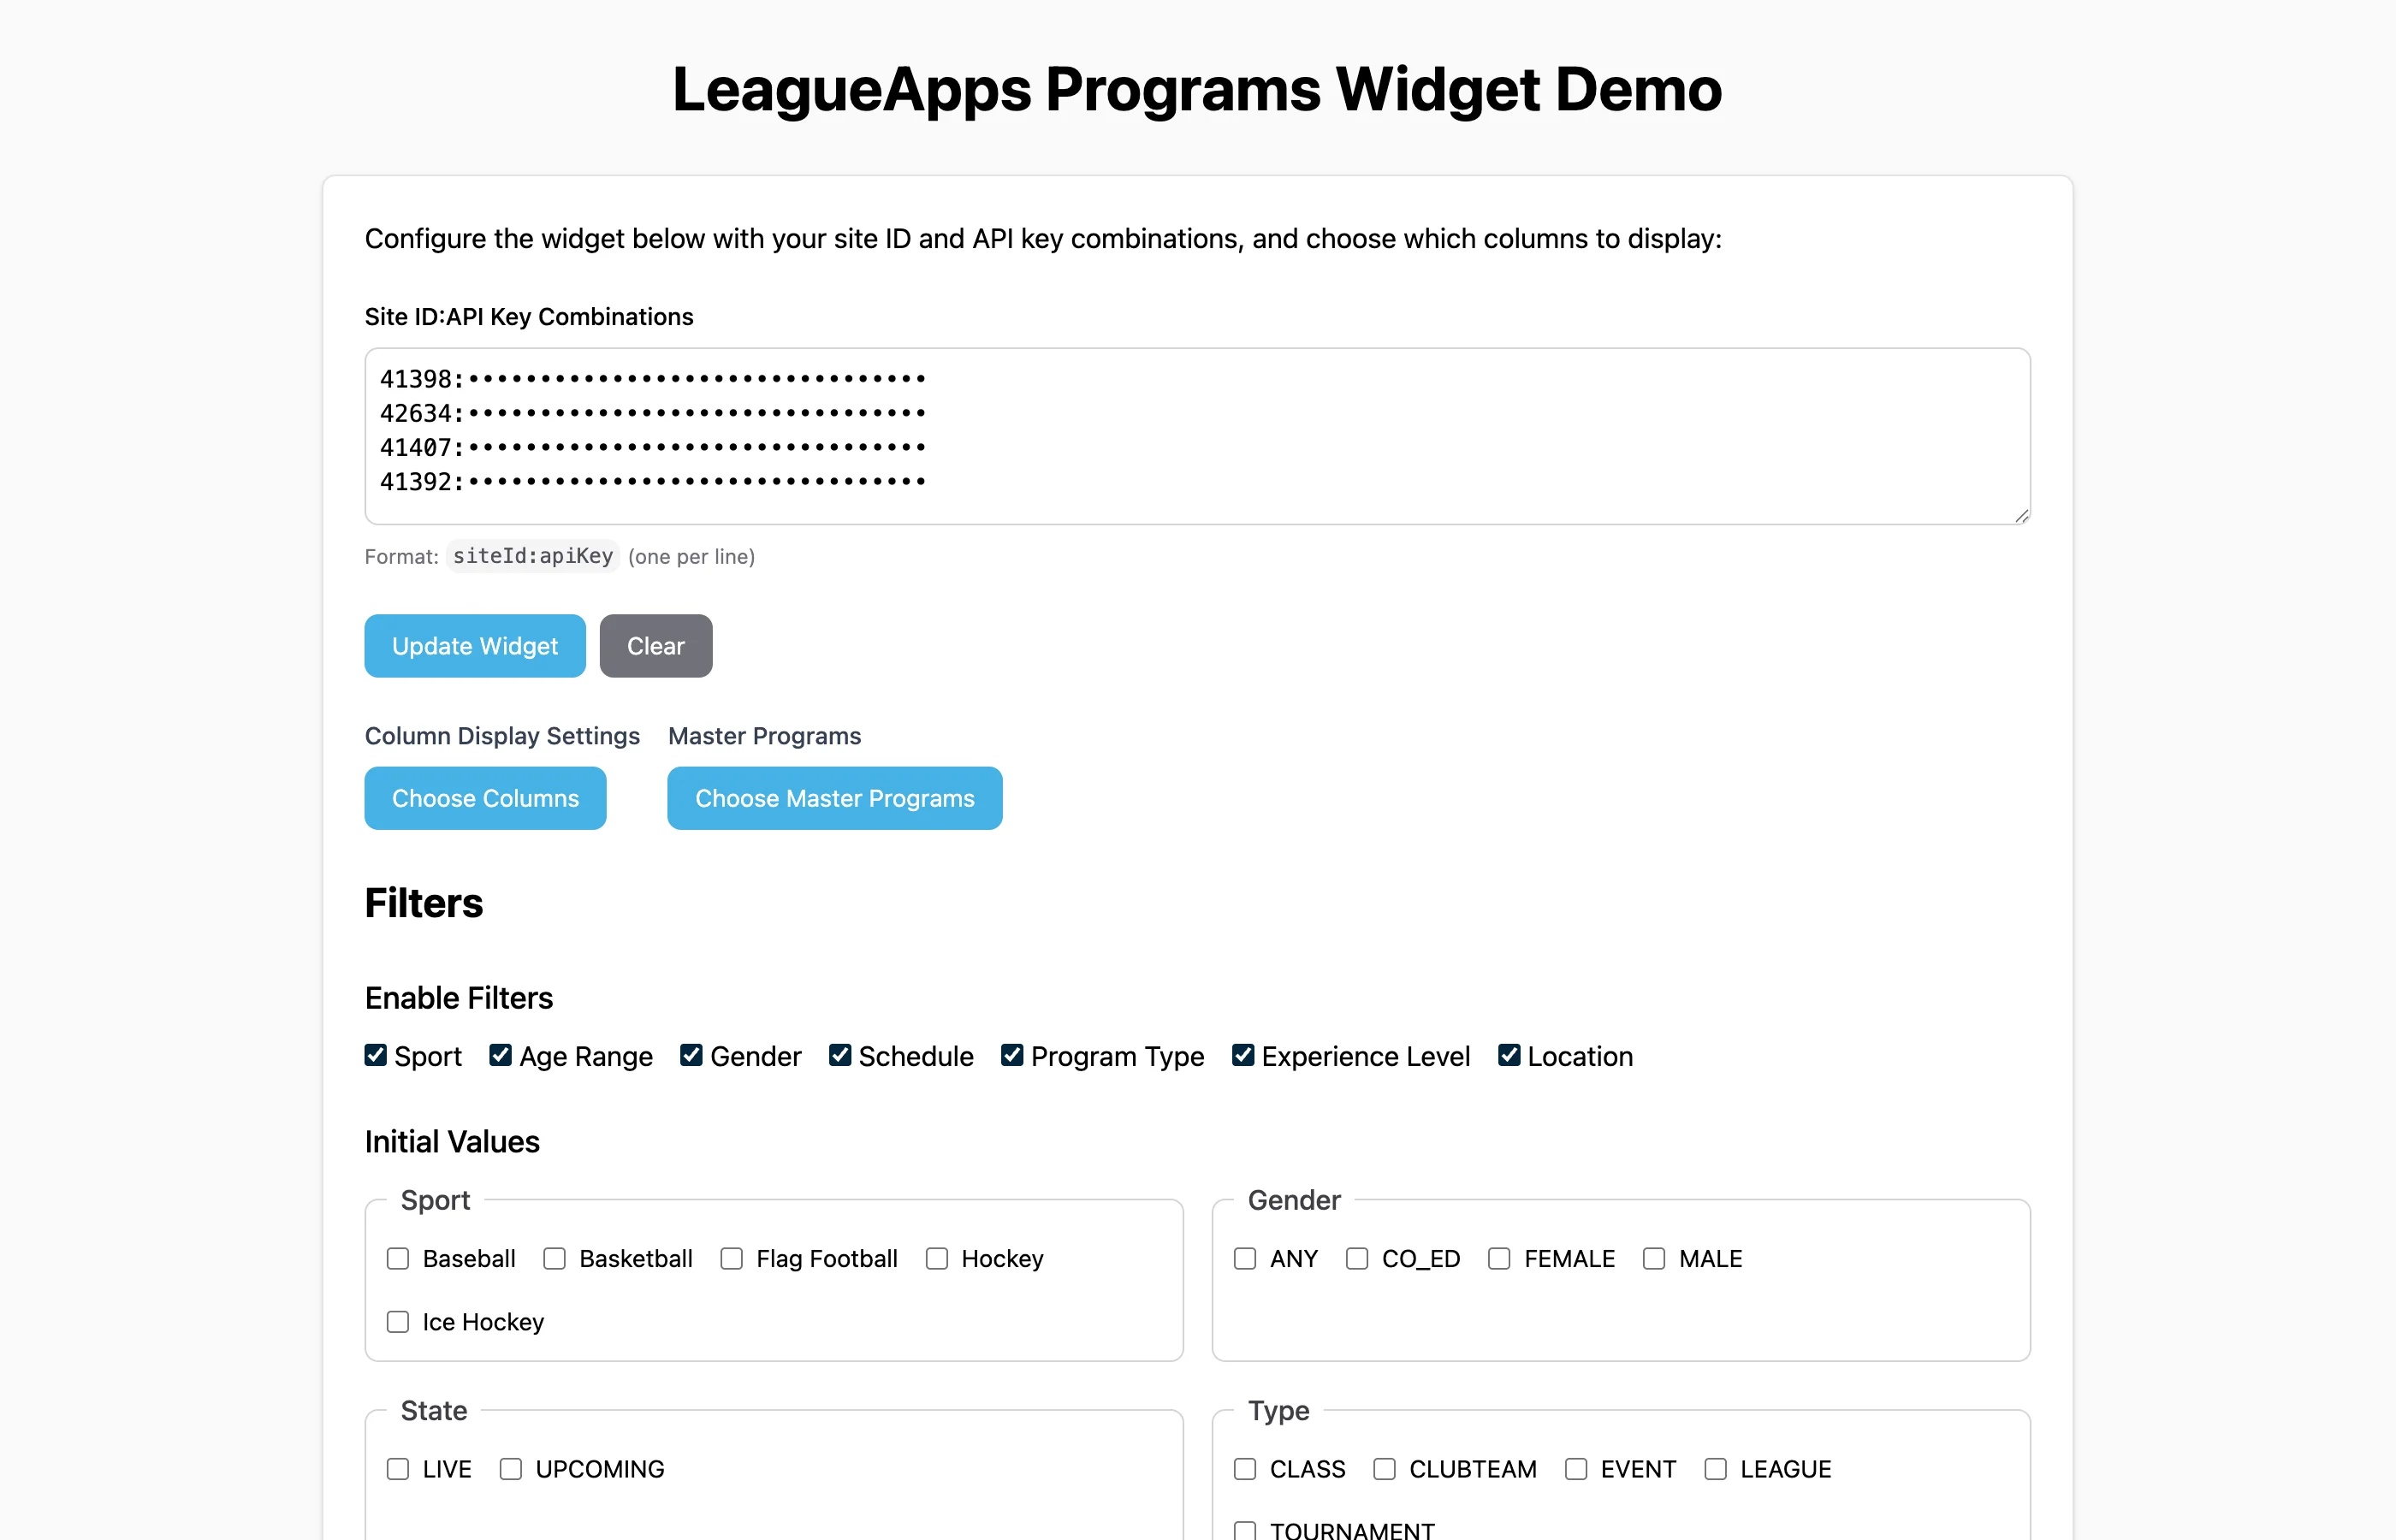Select the FEMALE gender checkbox

[1499, 1258]
